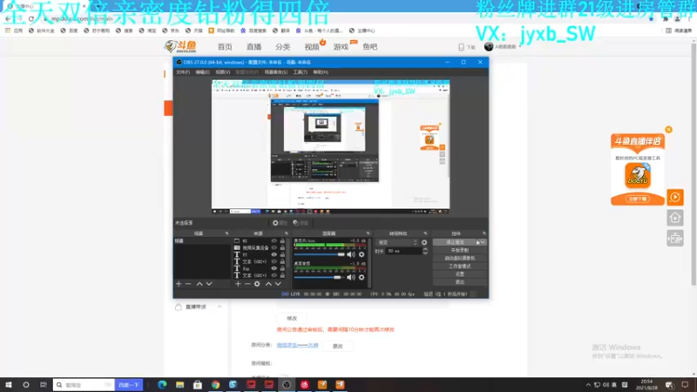Click 启动虚拟摄像机 in OBS controls
This screenshot has height=392, width=697.
coord(459,258)
